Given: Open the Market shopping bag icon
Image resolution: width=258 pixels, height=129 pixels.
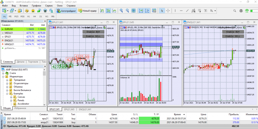Looking at the screenshot, I should point(33,11).
